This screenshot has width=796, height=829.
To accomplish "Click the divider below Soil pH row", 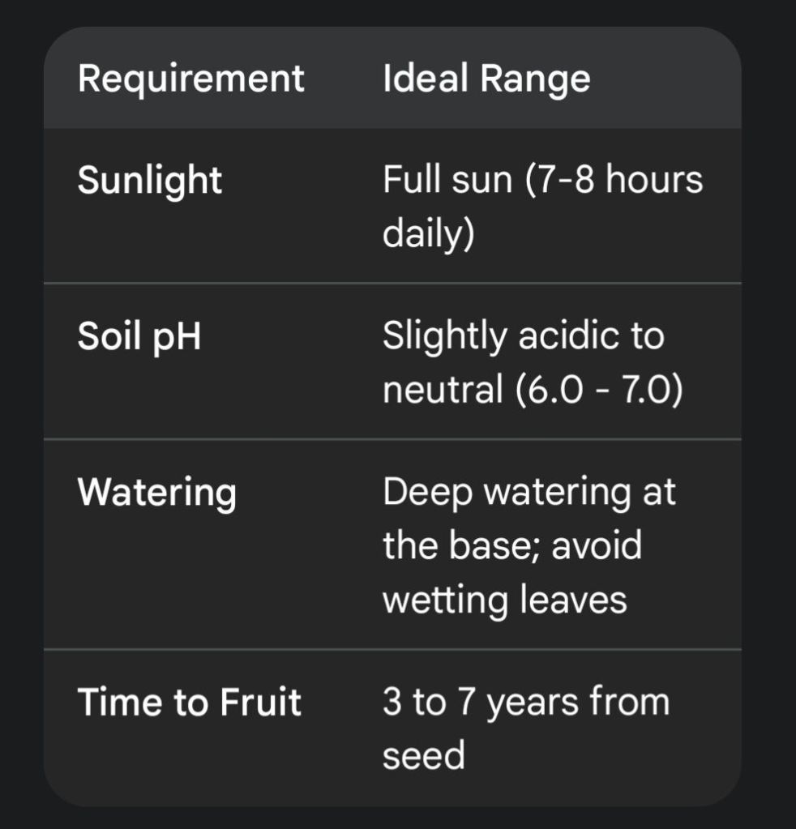I will coord(392,439).
